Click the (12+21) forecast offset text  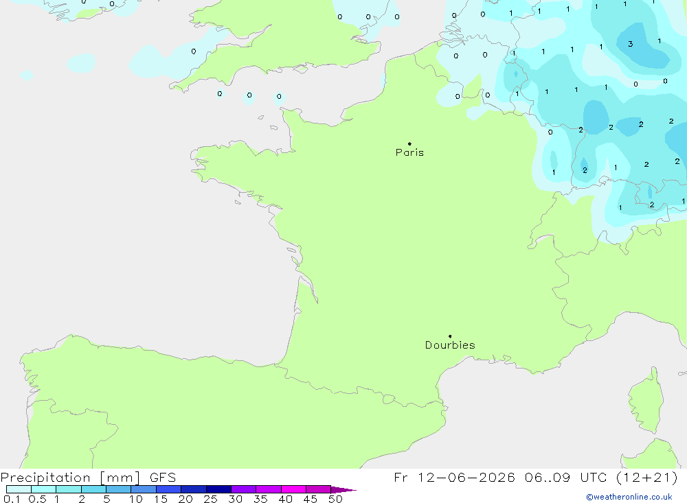(x=646, y=477)
